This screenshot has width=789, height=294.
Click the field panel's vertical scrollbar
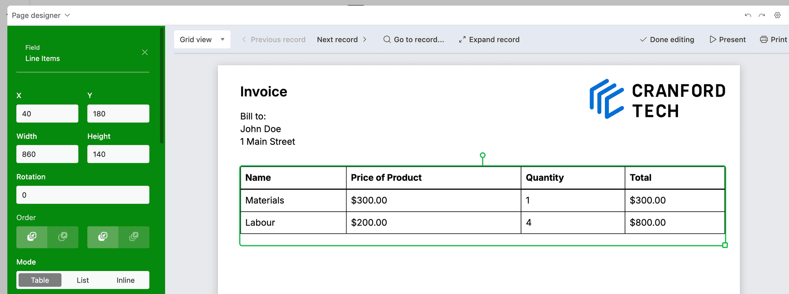click(162, 85)
